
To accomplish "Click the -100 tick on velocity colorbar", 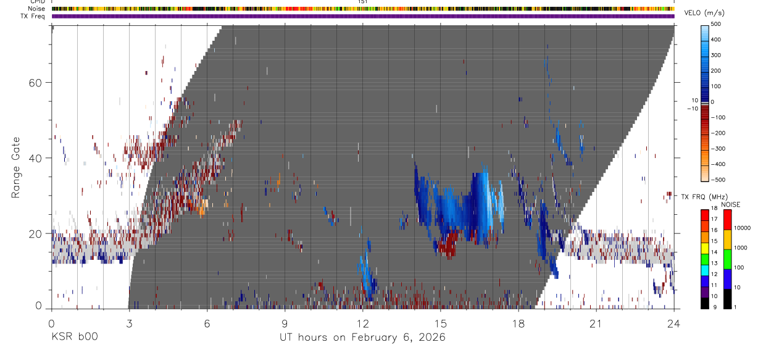I will (718, 117).
